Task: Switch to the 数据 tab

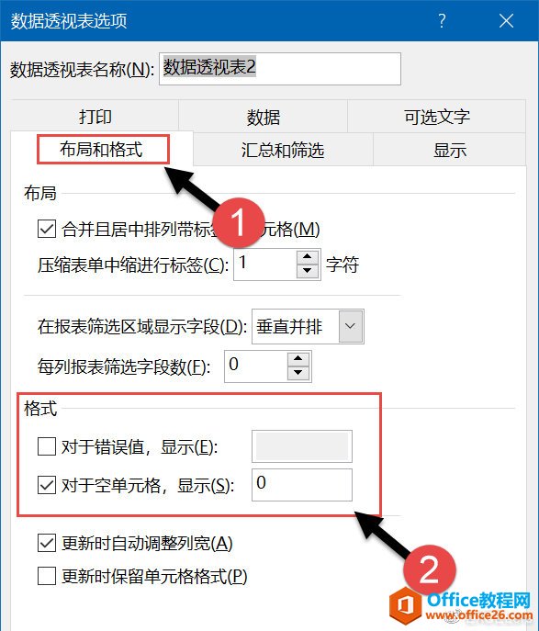Action: coord(263,117)
